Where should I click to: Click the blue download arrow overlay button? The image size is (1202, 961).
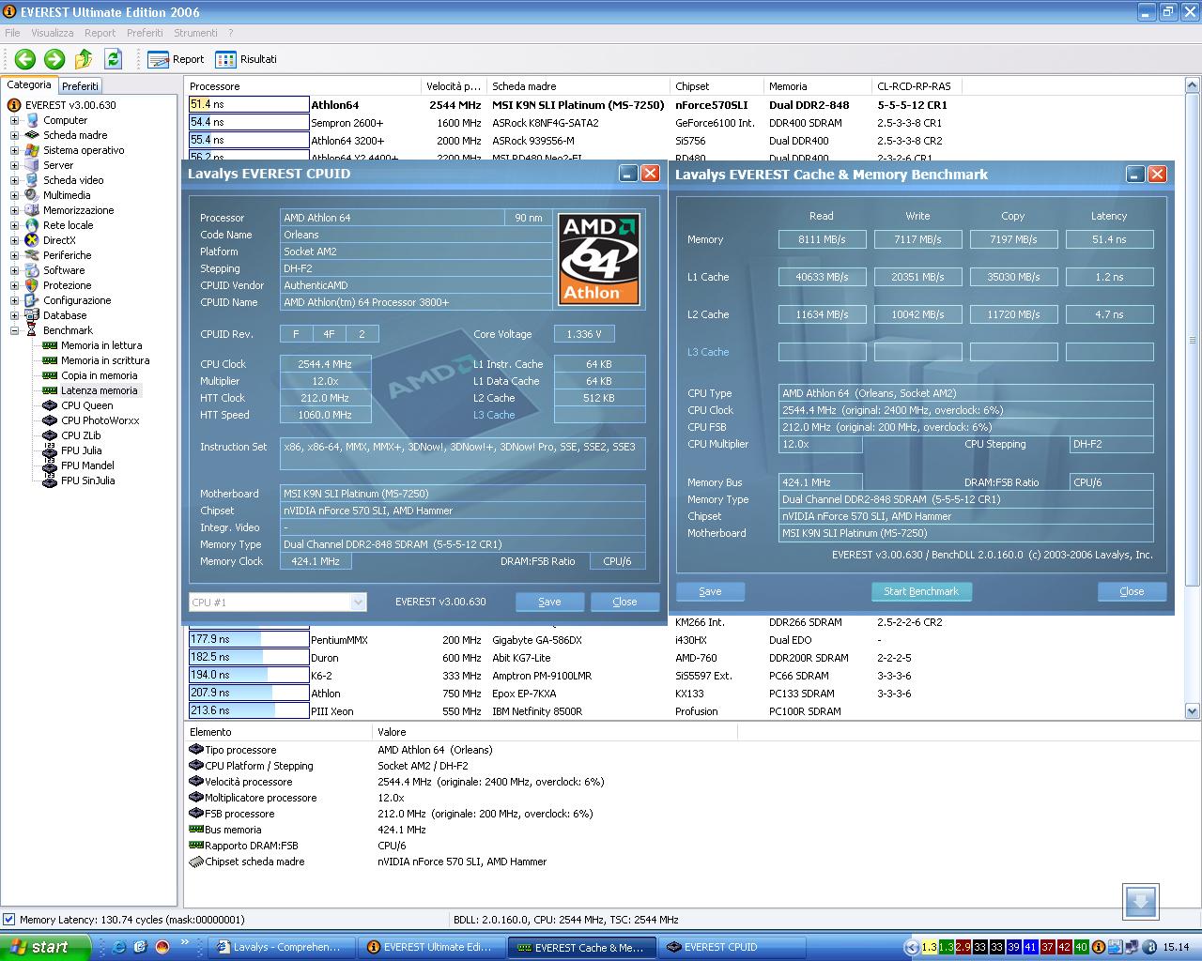(1140, 902)
